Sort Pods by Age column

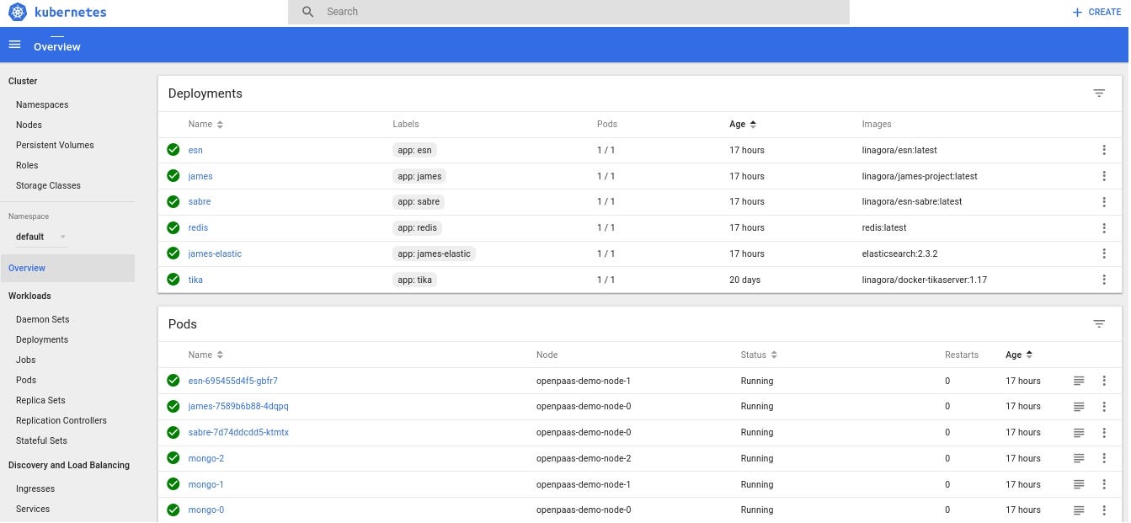[x=1019, y=355]
